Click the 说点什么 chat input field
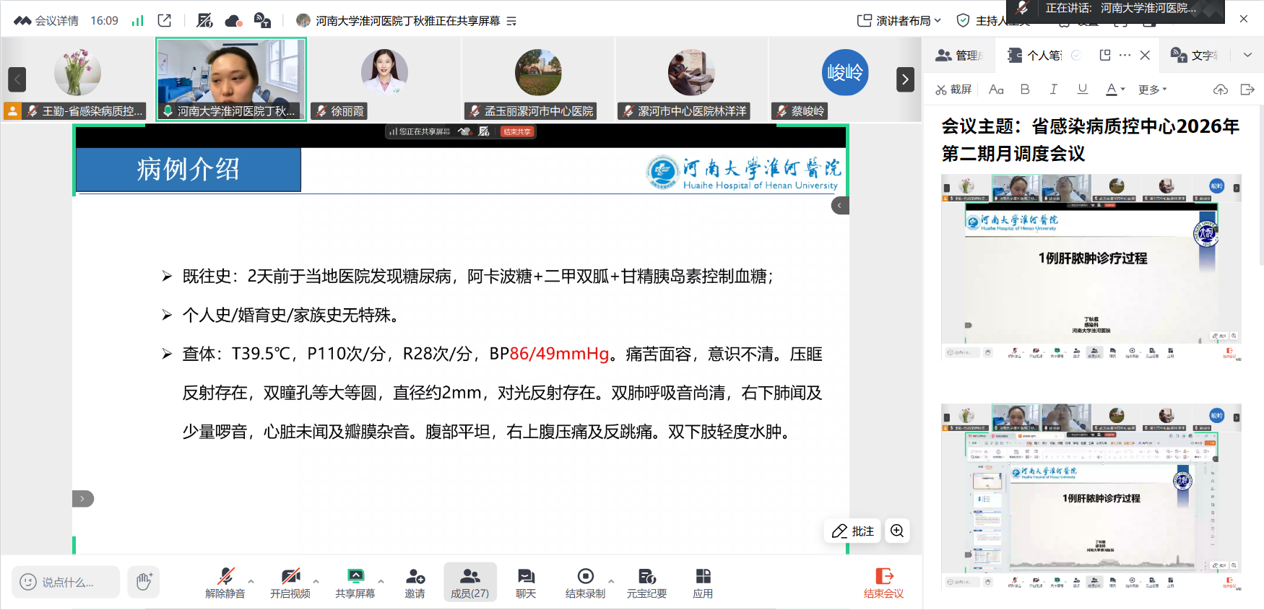The image size is (1264, 610). click(x=66, y=582)
